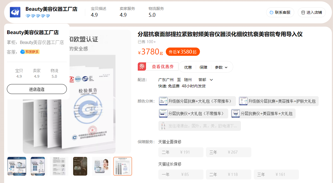Choose 天猫全面保修 二年 ¥191
Viewport: 333px width, 183px height.
click(181, 152)
